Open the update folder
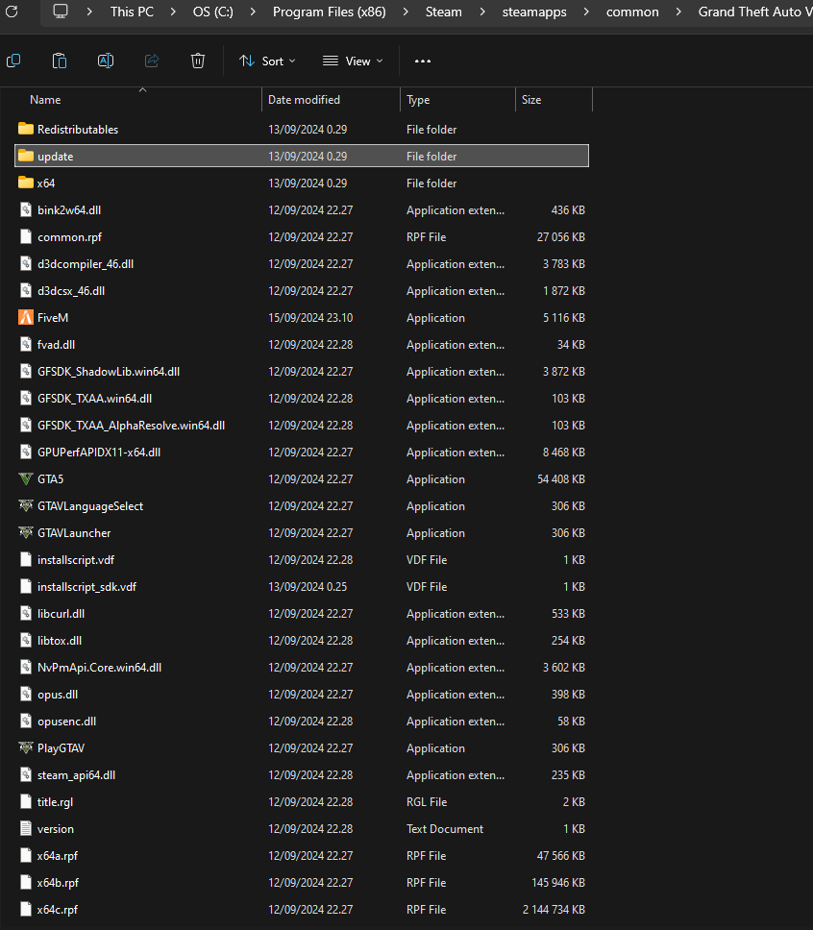The width and height of the screenshot is (813, 930). [x=55, y=156]
